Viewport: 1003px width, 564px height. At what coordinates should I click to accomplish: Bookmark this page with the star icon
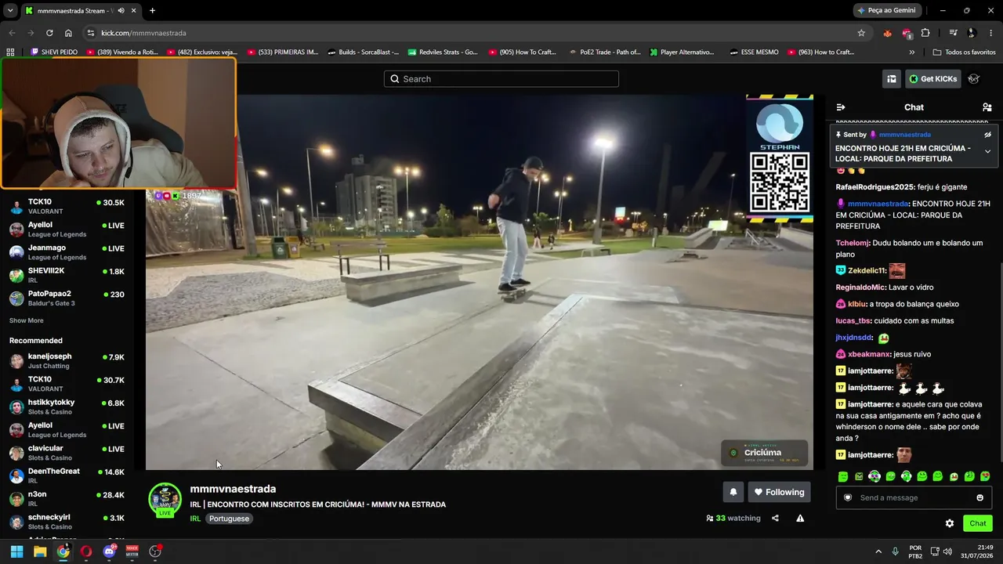pyautogui.click(x=861, y=33)
